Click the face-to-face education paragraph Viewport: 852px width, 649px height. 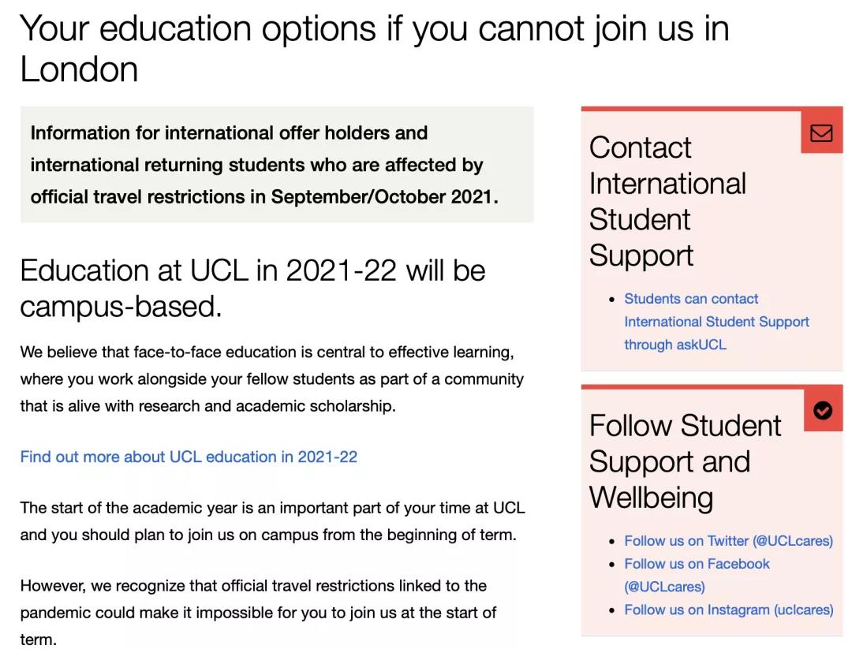(x=271, y=379)
